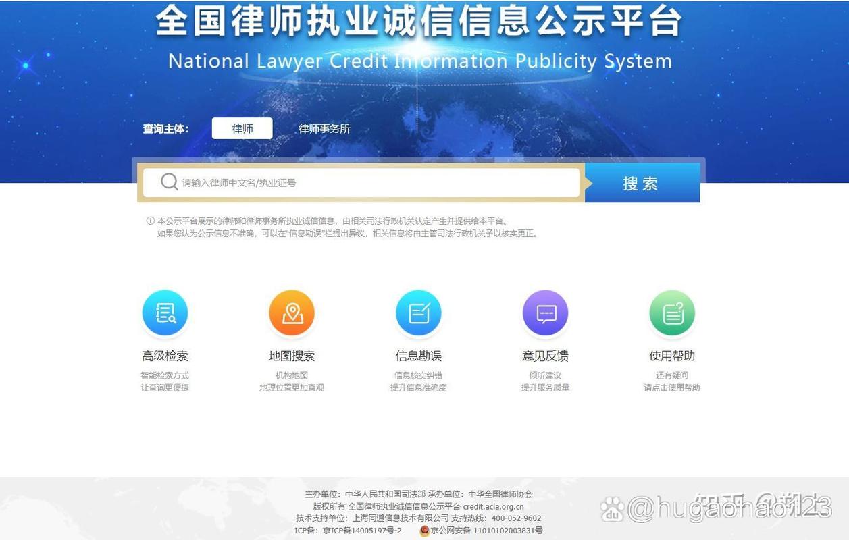The image size is (849, 540).
Task: Click the 使用帮助 label text
Action: (672, 356)
